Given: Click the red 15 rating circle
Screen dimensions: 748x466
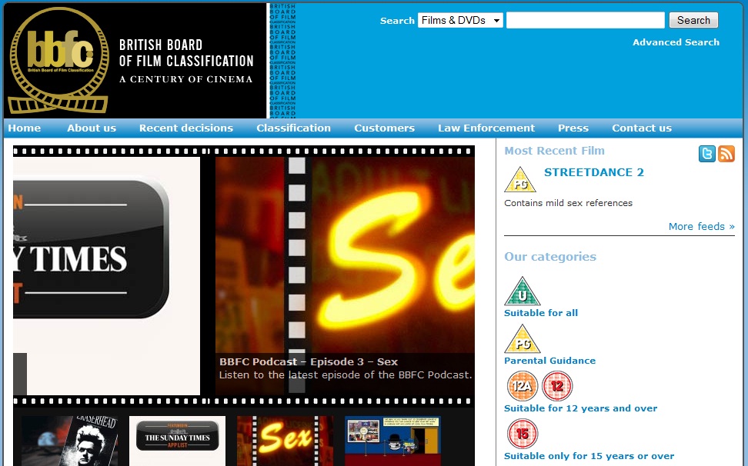Looking at the screenshot, I should (523, 434).
